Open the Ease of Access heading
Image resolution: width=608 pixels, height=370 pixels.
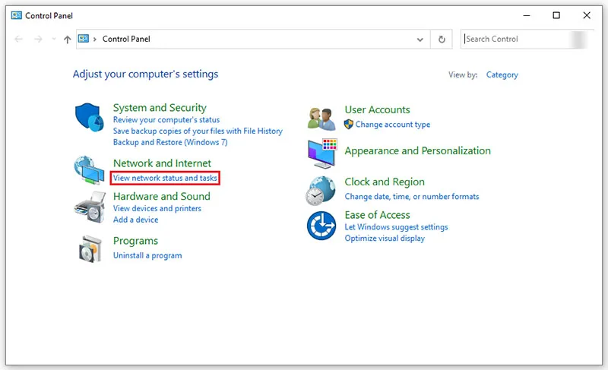[377, 215]
